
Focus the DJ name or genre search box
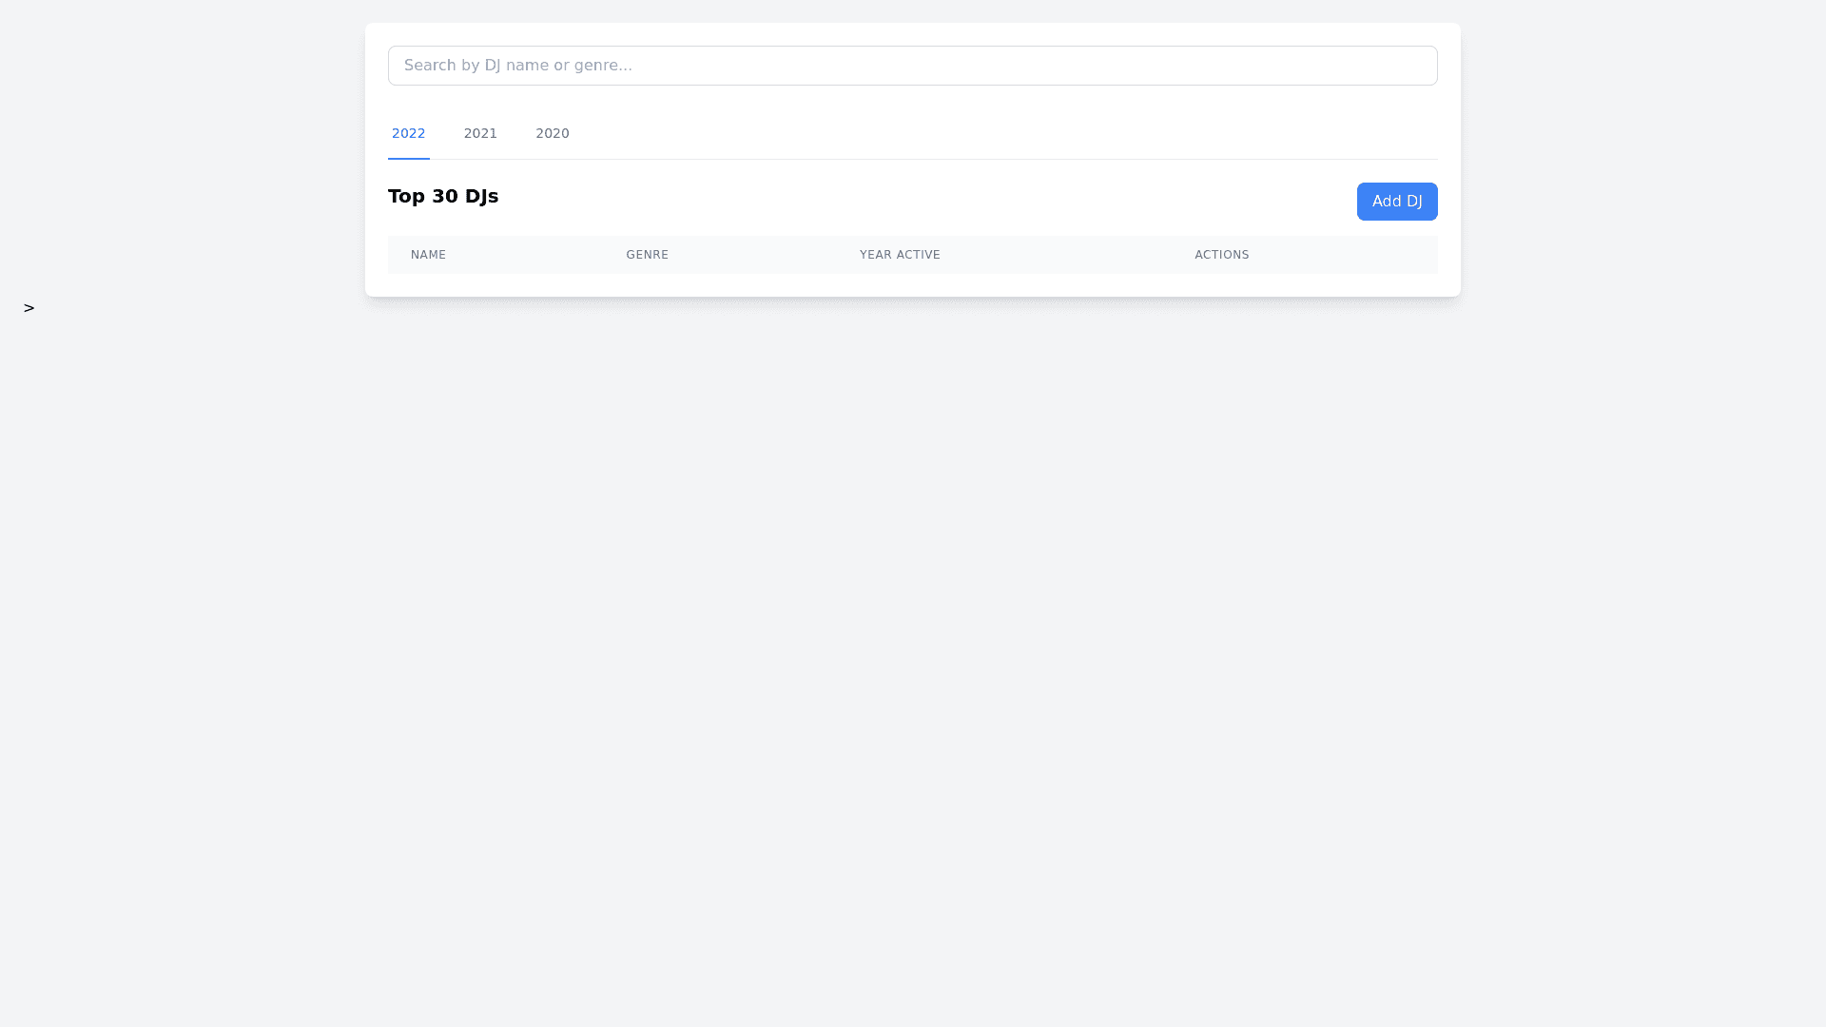(911, 66)
